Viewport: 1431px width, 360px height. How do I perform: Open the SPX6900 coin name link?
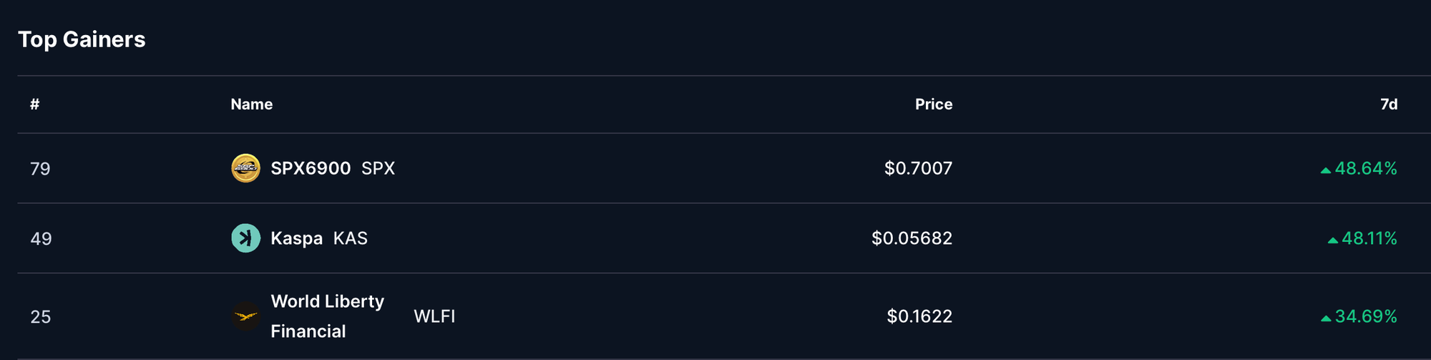click(311, 168)
